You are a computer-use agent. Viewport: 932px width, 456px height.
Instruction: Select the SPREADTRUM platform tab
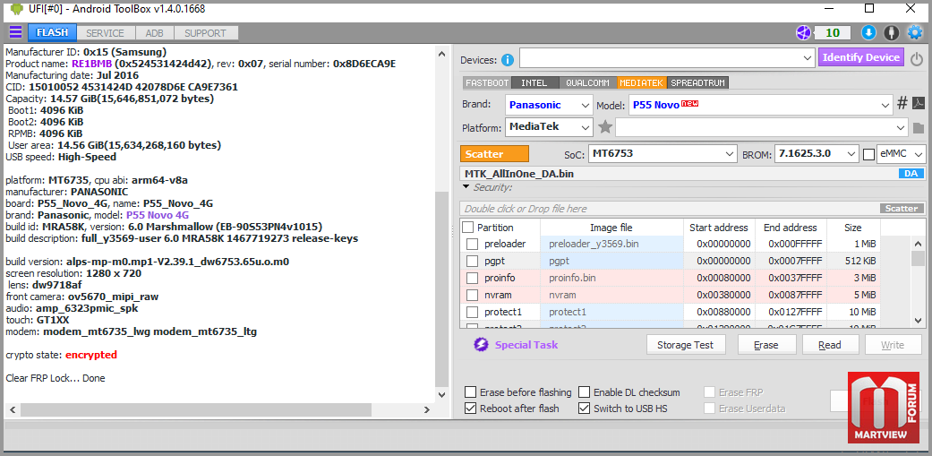pyautogui.click(x=698, y=82)
